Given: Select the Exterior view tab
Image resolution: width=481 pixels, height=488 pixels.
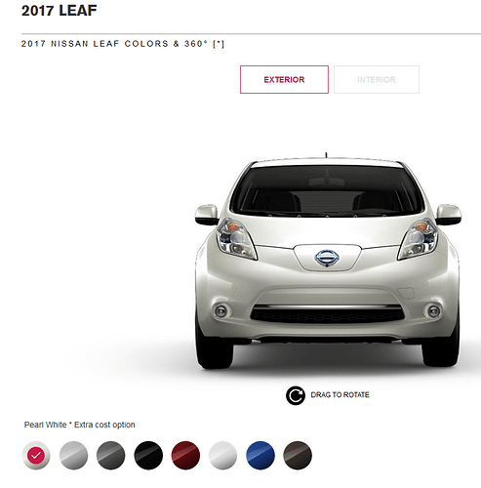Looking at the screenshot, I should (x=284, y=80).
